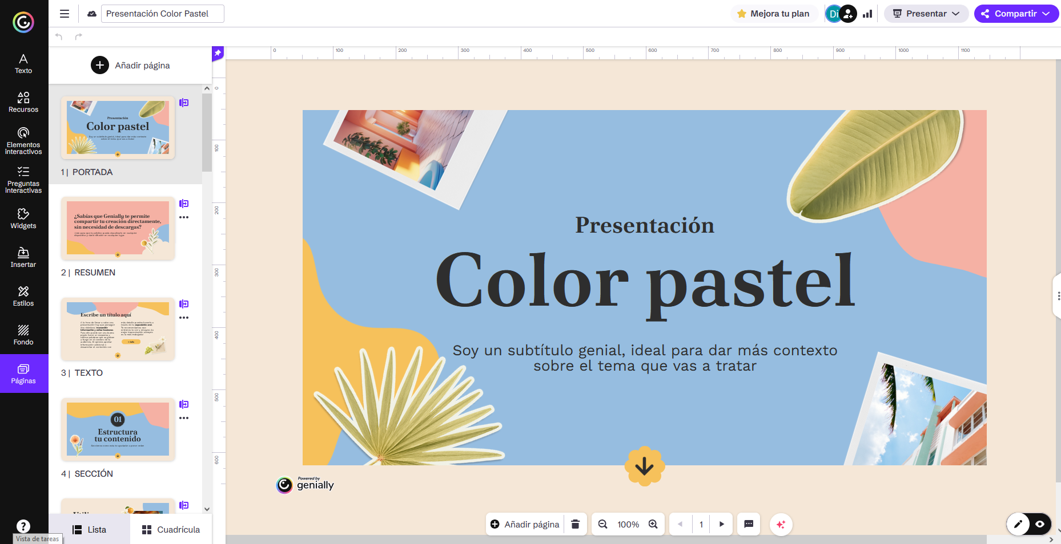The image size is (1061, 544).
Task: Select the Lista view tab
Action: click(x=89, y=530)
